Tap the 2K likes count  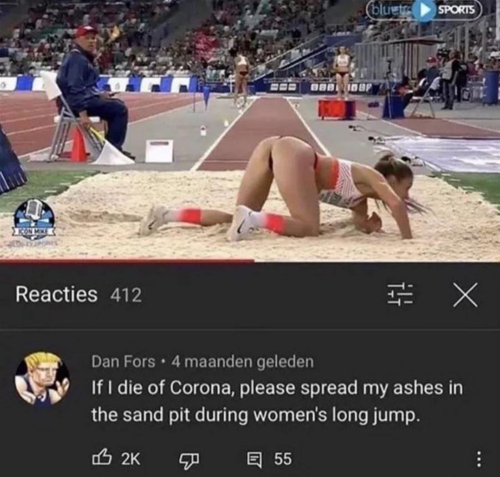point(131,459)
